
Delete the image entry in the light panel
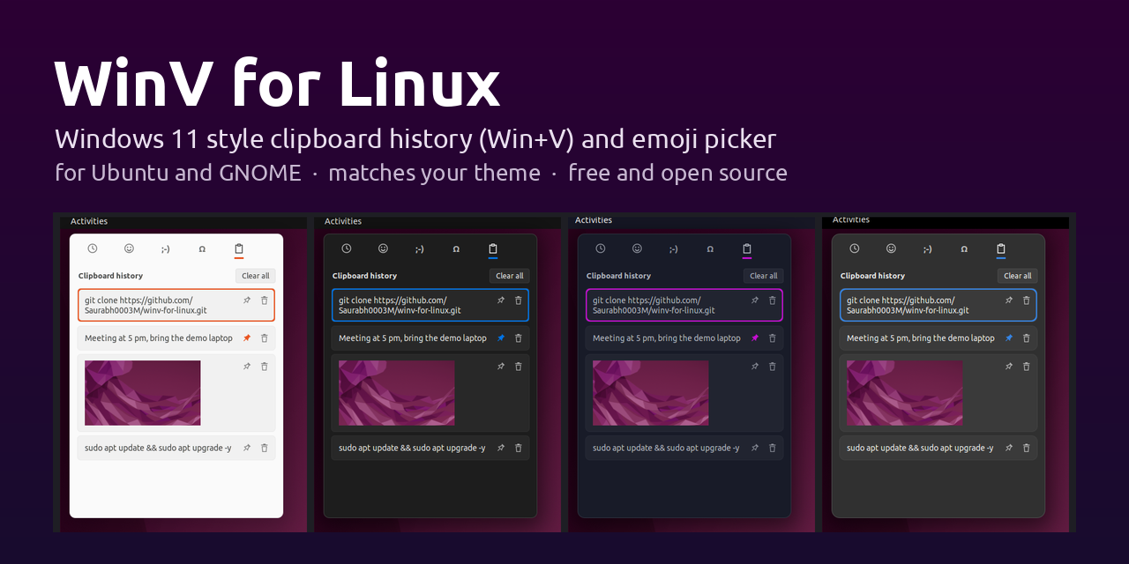[265, 367]
